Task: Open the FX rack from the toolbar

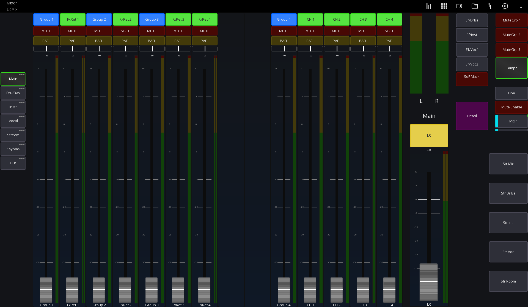Action: (x=459, y=6)
